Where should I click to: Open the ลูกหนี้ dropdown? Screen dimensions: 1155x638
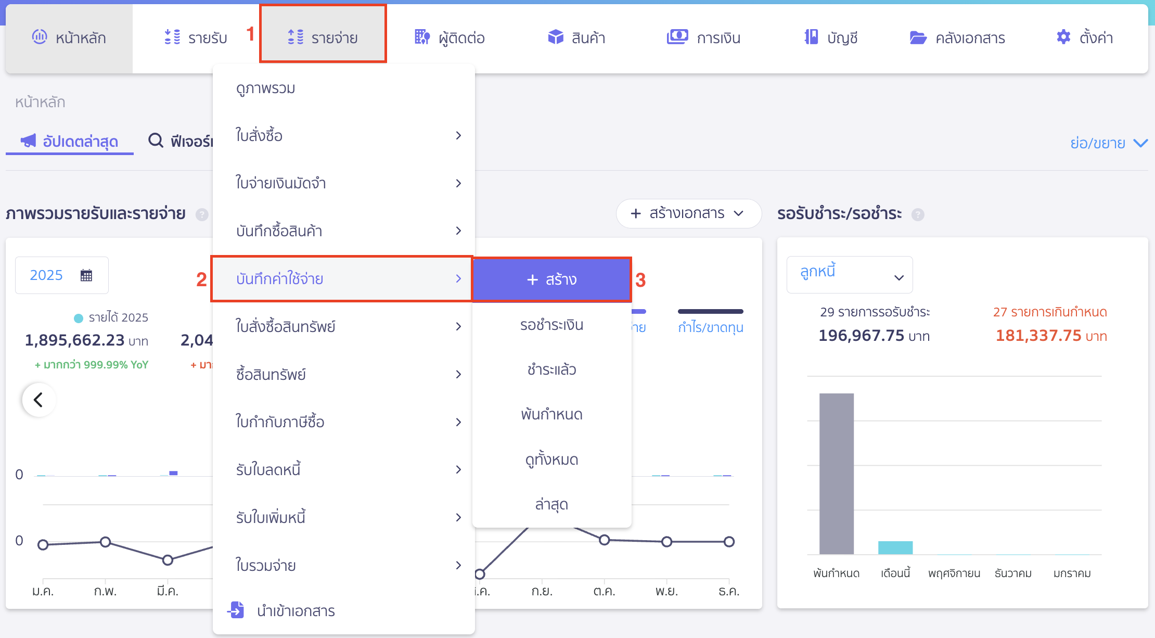849,274
